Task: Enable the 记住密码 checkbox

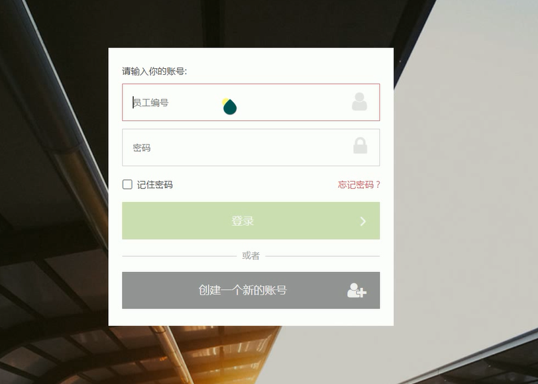Action: tap(127, 185)
